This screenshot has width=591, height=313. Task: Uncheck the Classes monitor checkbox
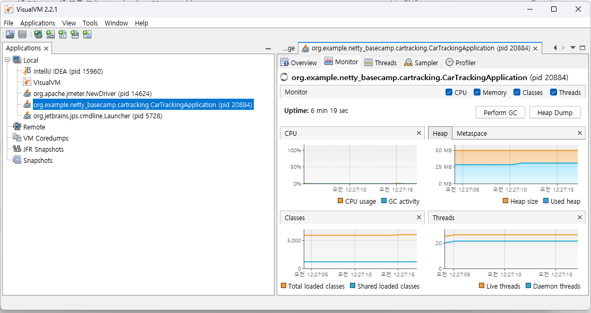point(517,92)
